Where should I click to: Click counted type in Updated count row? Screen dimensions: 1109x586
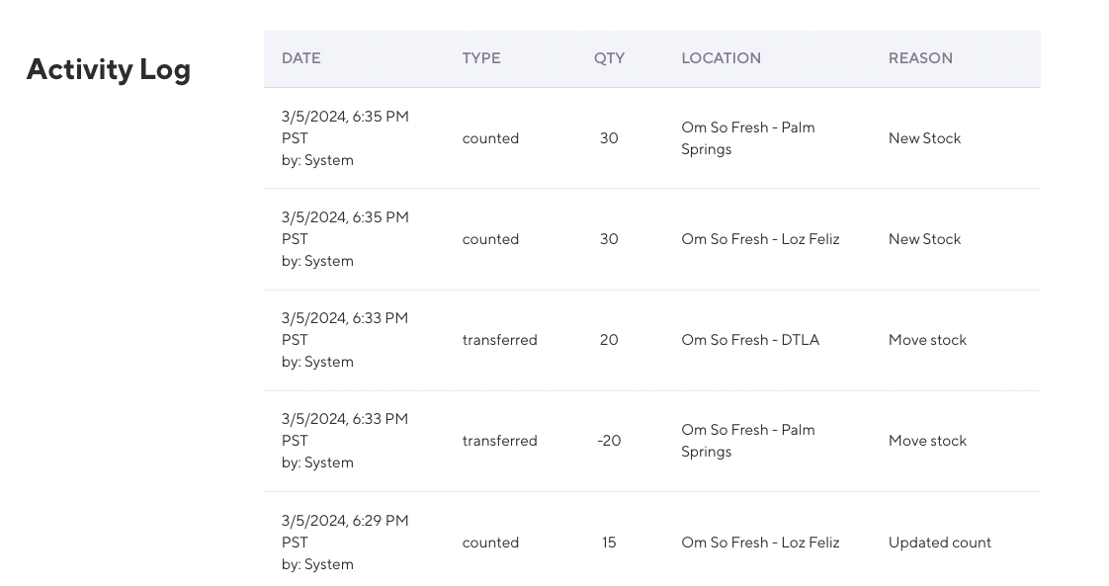(x=490, y=543)
